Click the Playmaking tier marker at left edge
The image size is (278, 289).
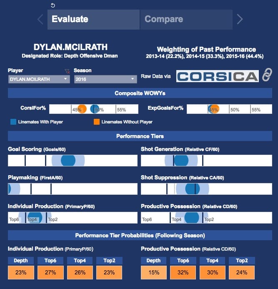tap(9, 189)
